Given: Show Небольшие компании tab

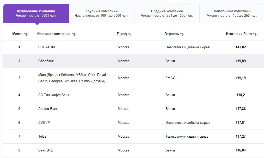Looking at the screenshot, I should (x=232, y=13).
